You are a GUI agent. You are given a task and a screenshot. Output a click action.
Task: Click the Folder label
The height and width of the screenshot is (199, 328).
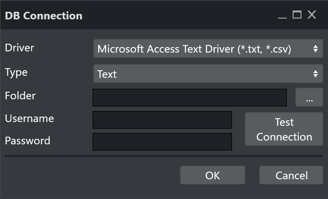[20, 96]
